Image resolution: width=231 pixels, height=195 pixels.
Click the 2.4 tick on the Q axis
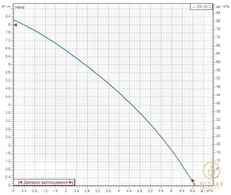[x=77, y=191]
